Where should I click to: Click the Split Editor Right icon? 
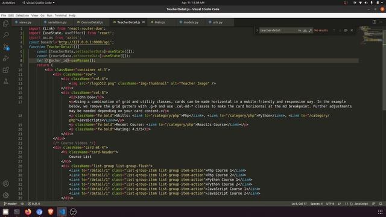pos(374,22)
